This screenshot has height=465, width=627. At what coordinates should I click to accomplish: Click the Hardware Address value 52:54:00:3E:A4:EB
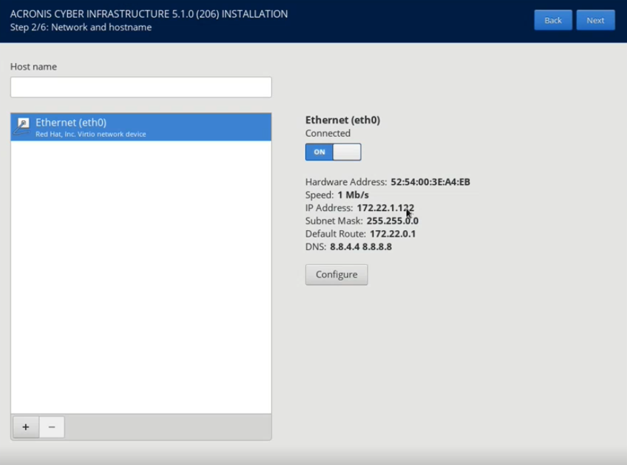pos(430,182)
